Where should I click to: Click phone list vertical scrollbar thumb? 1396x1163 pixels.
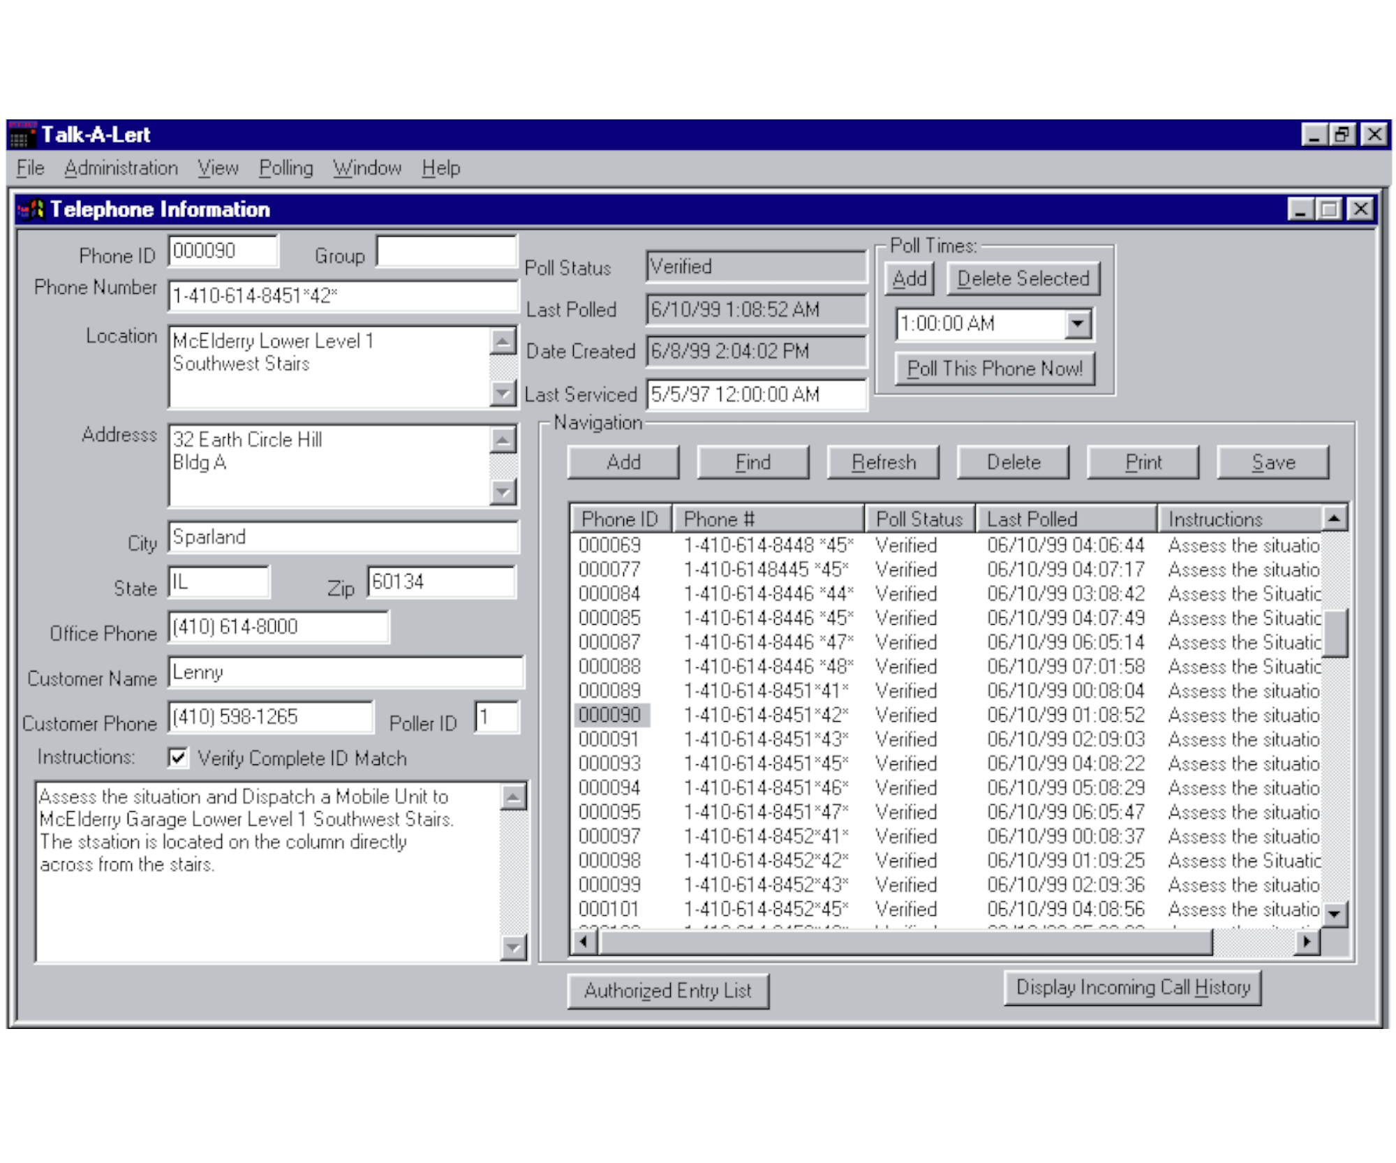coord(1335,634)
